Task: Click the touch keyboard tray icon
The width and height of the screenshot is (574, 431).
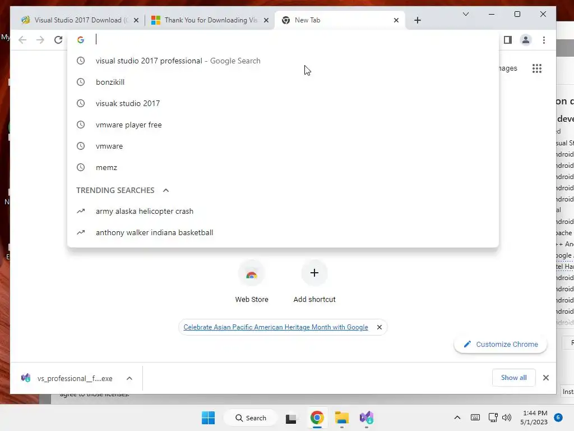Action: tap(475, 418)
